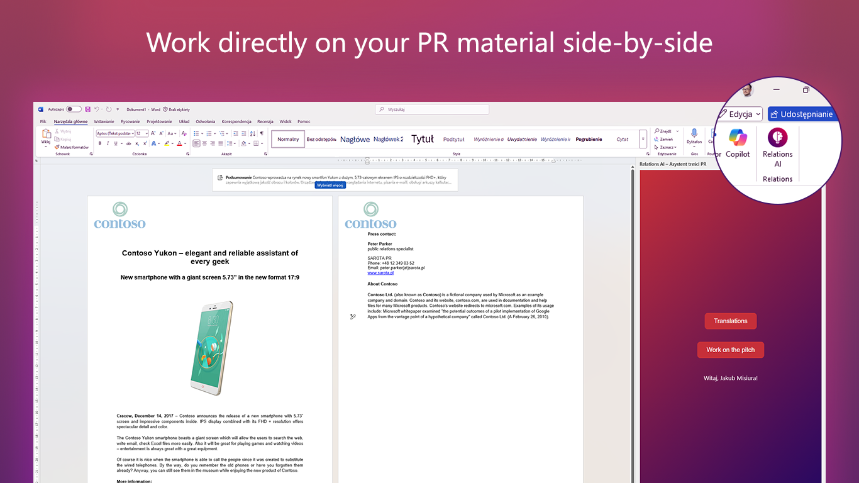859x483 pixels.
Task: Click the Bold formatting icon
Action: (x=99, y=143)
